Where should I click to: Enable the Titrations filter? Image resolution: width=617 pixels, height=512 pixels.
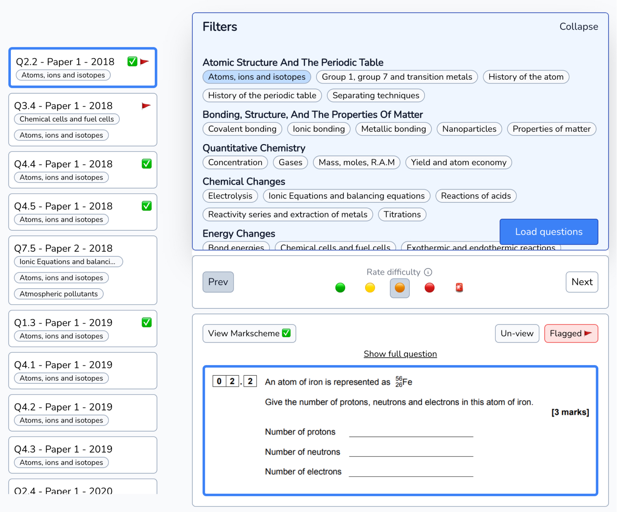pos(402,214)
